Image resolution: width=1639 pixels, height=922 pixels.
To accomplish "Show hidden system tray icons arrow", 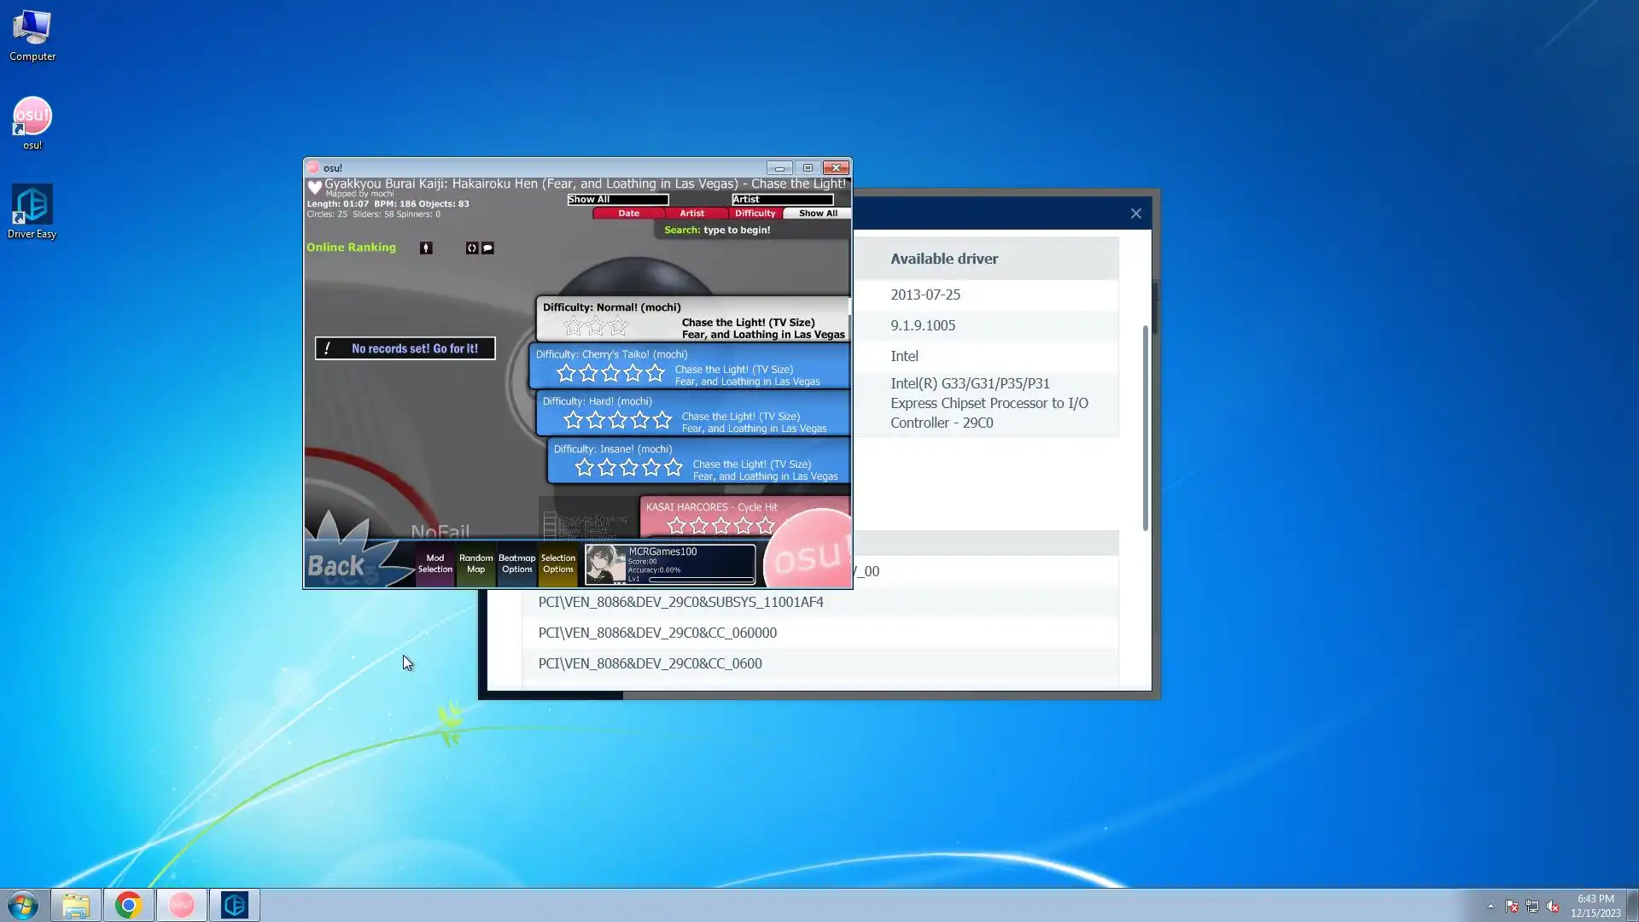I will [x=1490, y=906].
